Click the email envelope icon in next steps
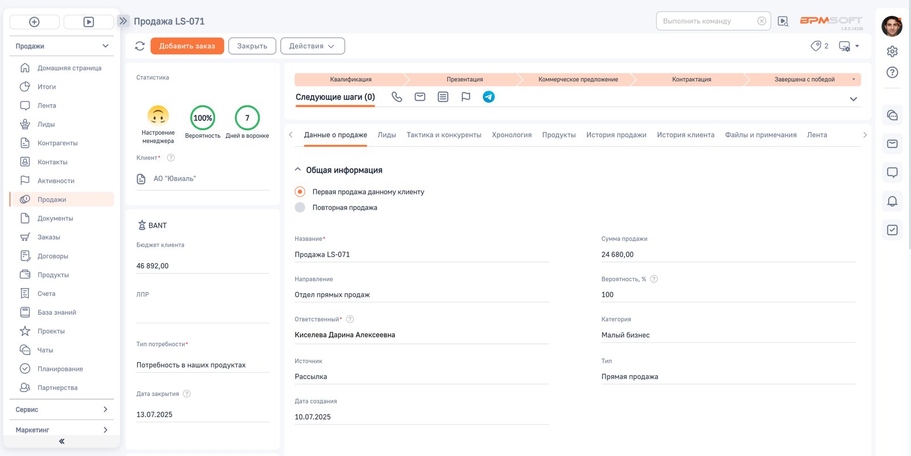 tap(420, 97)
